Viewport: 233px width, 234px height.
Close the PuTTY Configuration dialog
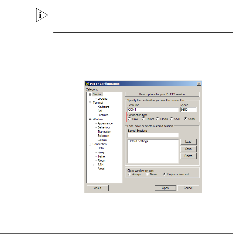(199, 84)
